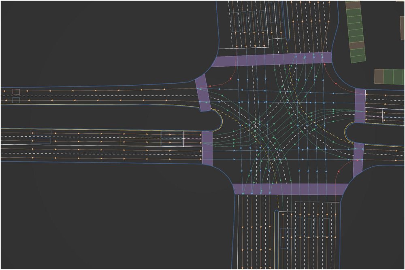Select the purple crosswalk on the east lower lanes
The width and height of the screenshot is (405, 270).
(358, 160)
